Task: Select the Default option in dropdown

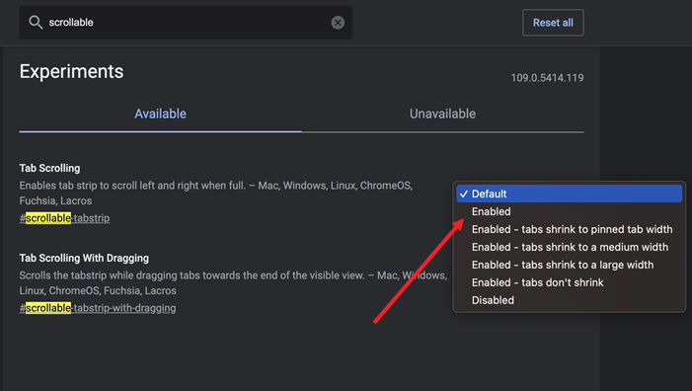Action: coord(570,194)
